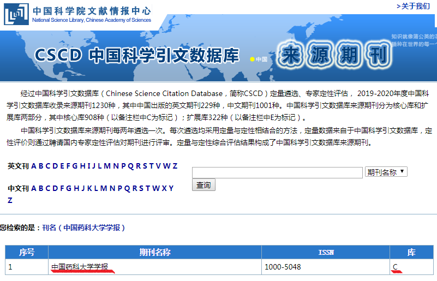
Task: Click the 期刊名称 column header
Action: click(155, 252)
